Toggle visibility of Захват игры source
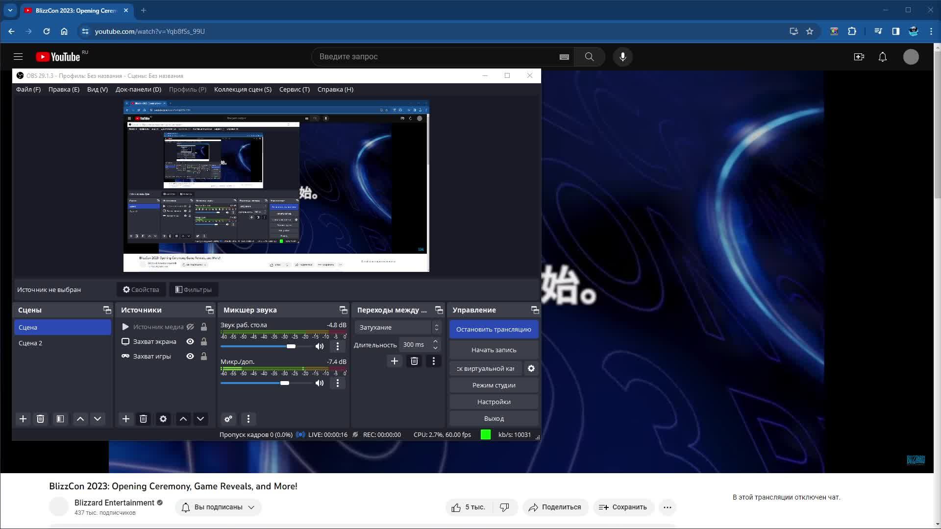The image size is (941, 529). click(x=190, y=356)
